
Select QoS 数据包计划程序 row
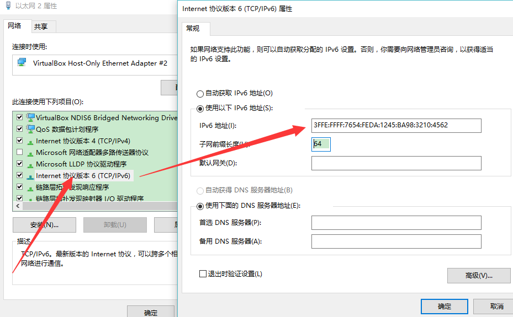click(x=67, y=130)
